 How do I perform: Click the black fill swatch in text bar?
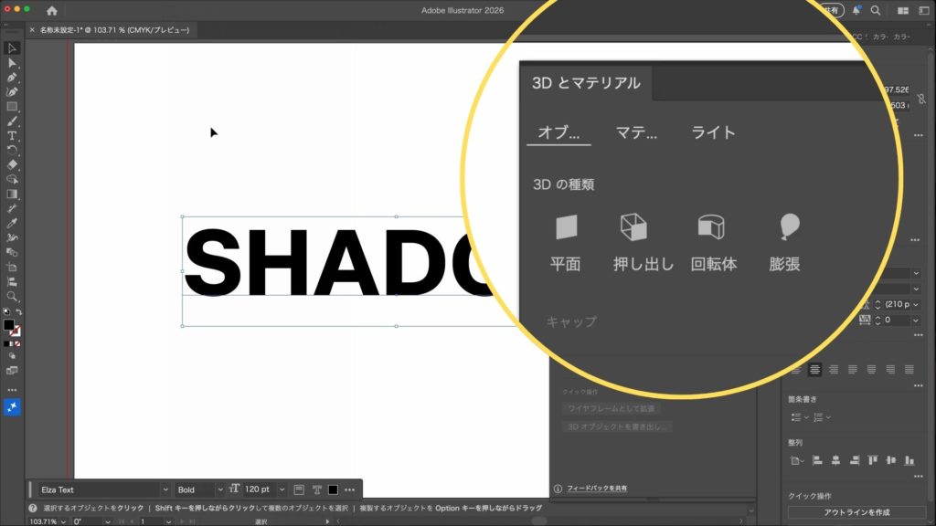click(x=334, y=489)
